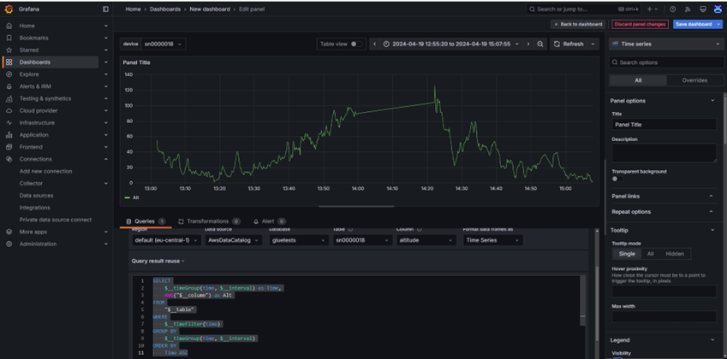
Task: Shift time range backward with left arrow
Action: coord(374,44)
